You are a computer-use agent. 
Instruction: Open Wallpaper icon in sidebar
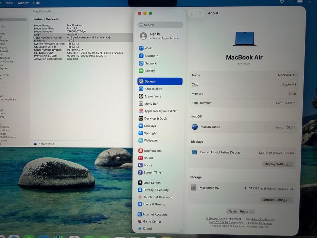point(141,140)
